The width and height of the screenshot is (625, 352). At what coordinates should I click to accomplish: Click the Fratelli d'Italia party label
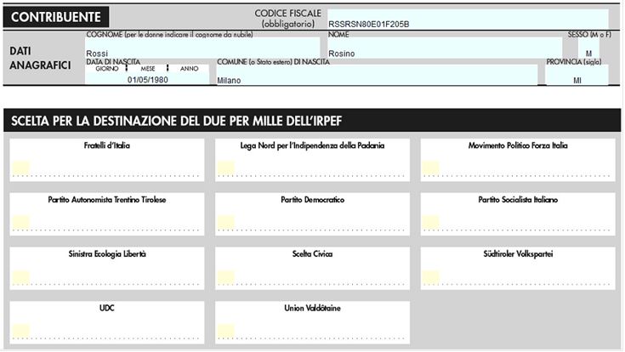click(107, 145)
